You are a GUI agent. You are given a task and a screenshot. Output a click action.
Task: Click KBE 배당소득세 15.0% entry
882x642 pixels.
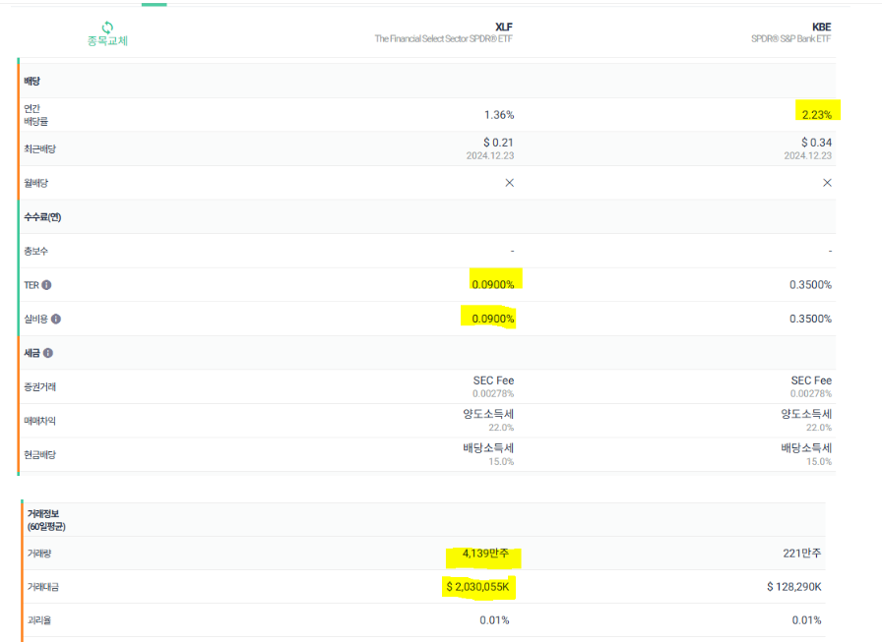(x=806, y=454)
